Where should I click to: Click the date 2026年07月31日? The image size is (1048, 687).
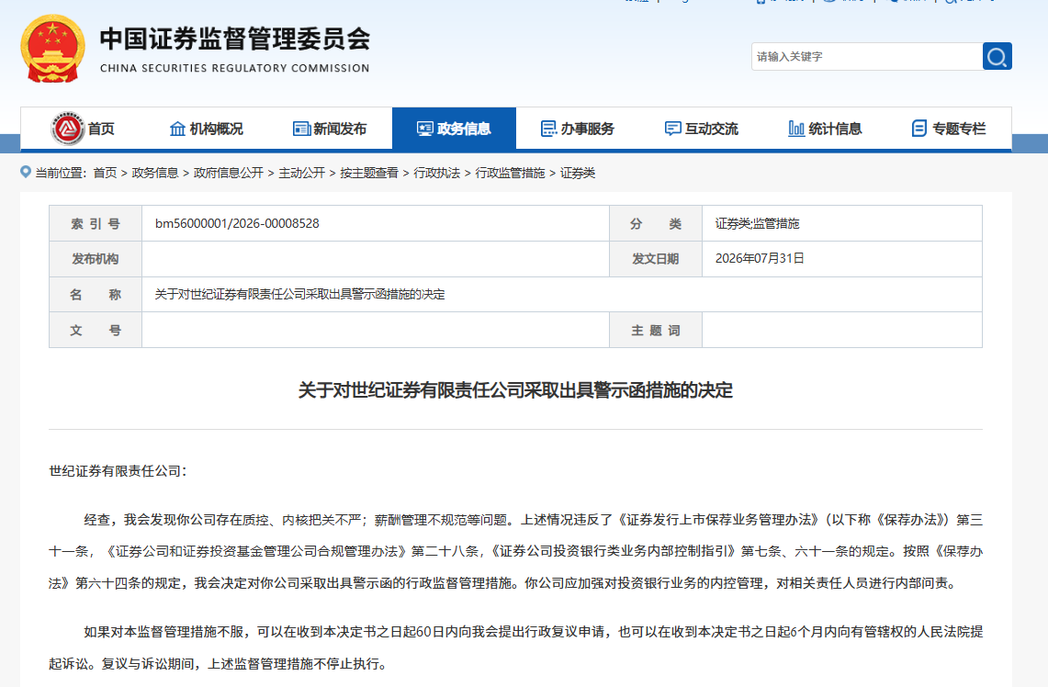point(760,259)
